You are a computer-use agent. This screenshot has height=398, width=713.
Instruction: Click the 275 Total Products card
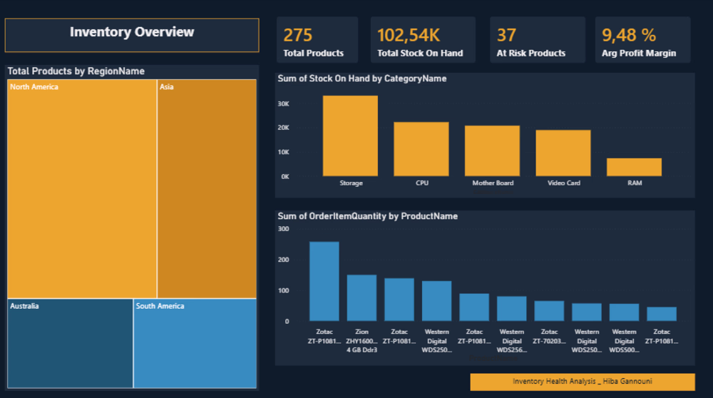[x=317, y=40]
